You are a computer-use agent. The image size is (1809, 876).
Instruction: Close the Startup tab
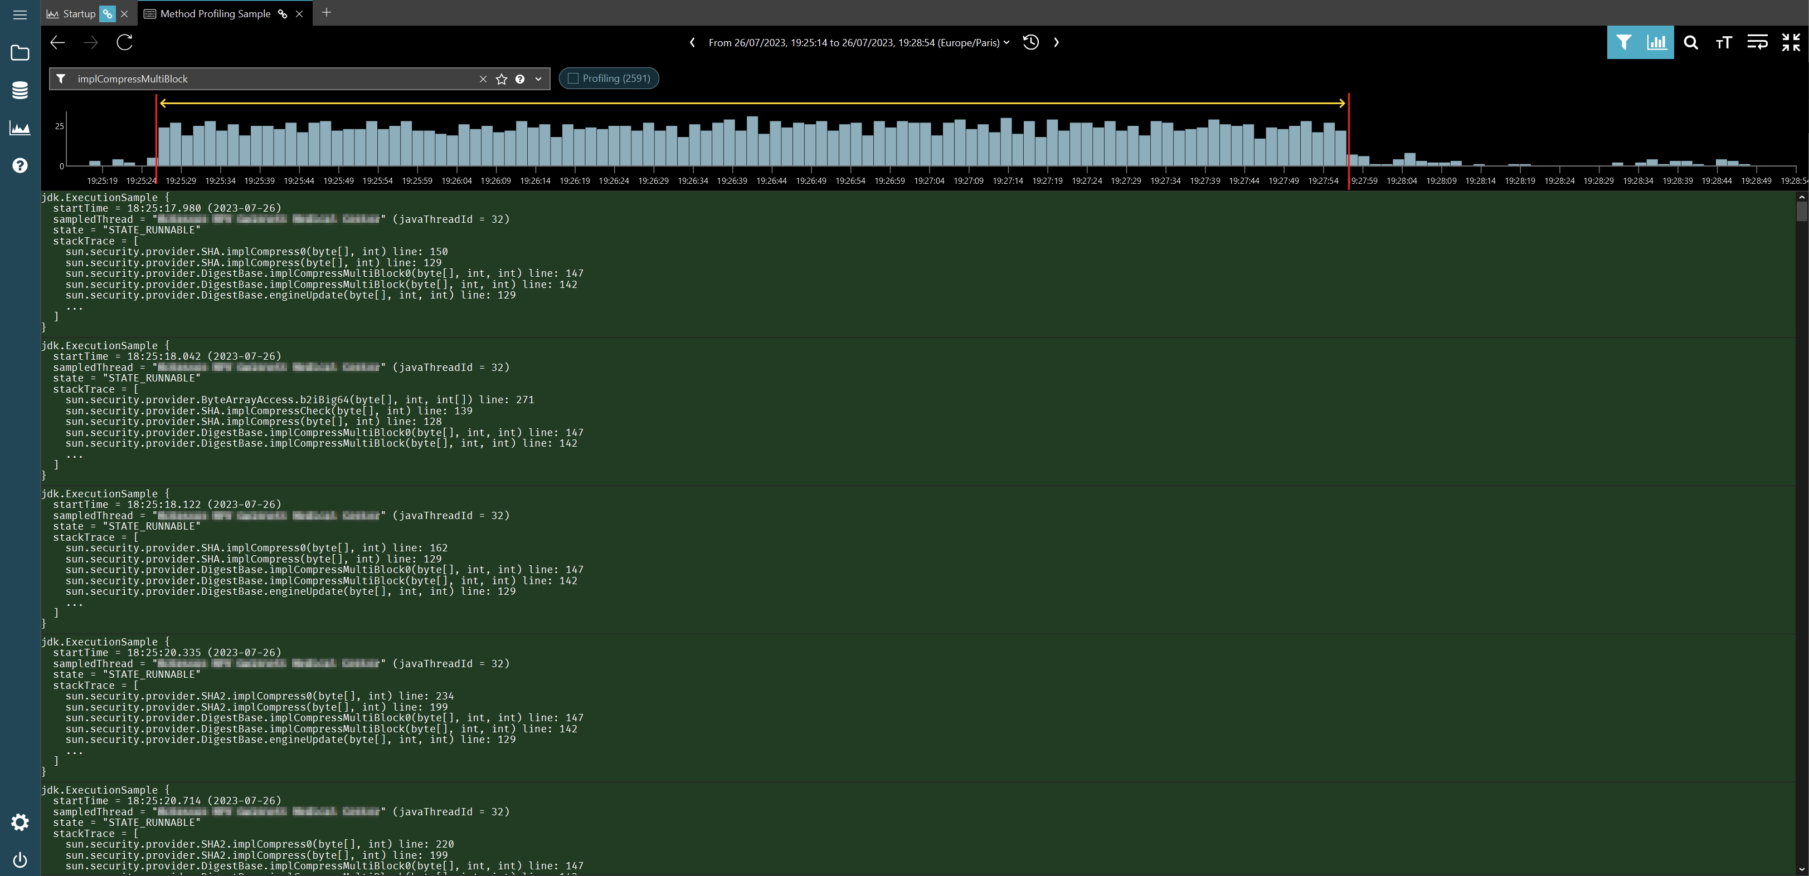pos(124,14)
